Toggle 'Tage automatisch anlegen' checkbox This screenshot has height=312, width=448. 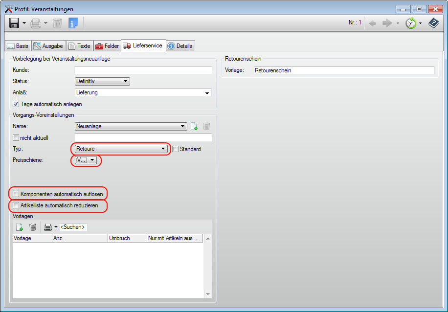pos(16,104)
